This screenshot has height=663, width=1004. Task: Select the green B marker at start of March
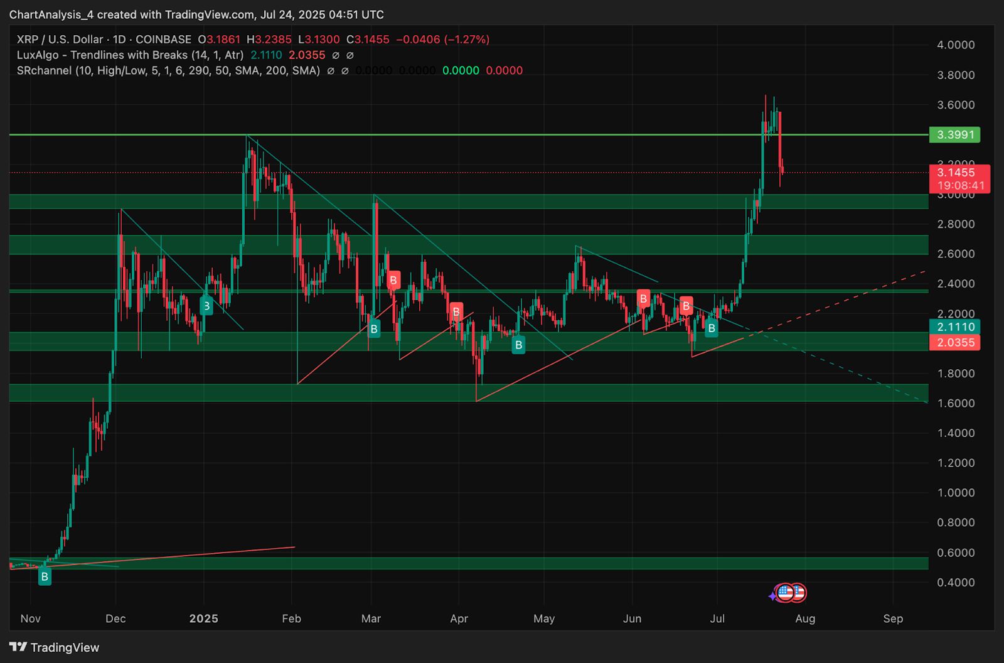coord(374,328)
